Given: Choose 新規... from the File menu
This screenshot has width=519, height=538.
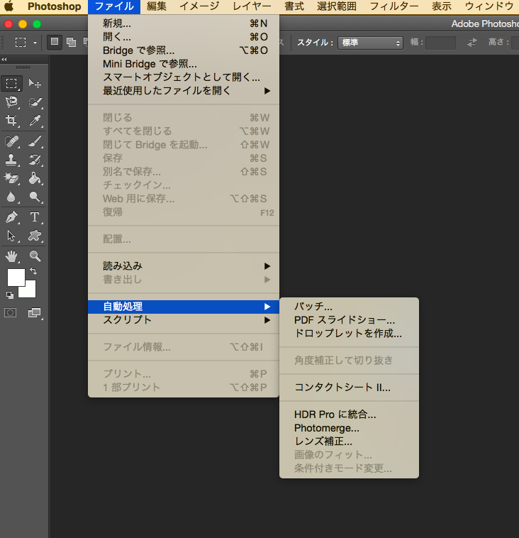Looking at the screenshot, I should (x=184, y=23).
